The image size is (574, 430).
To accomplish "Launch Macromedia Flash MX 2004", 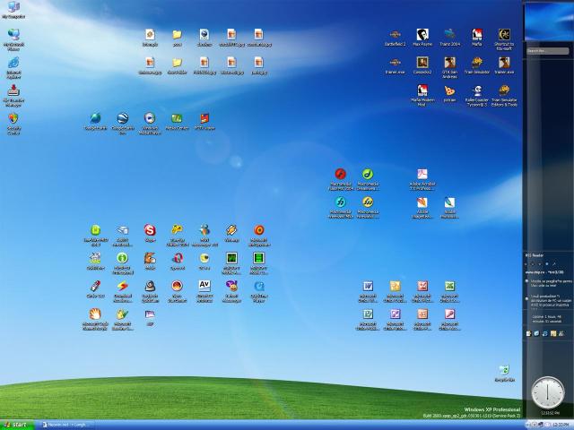I will [341, 179].
